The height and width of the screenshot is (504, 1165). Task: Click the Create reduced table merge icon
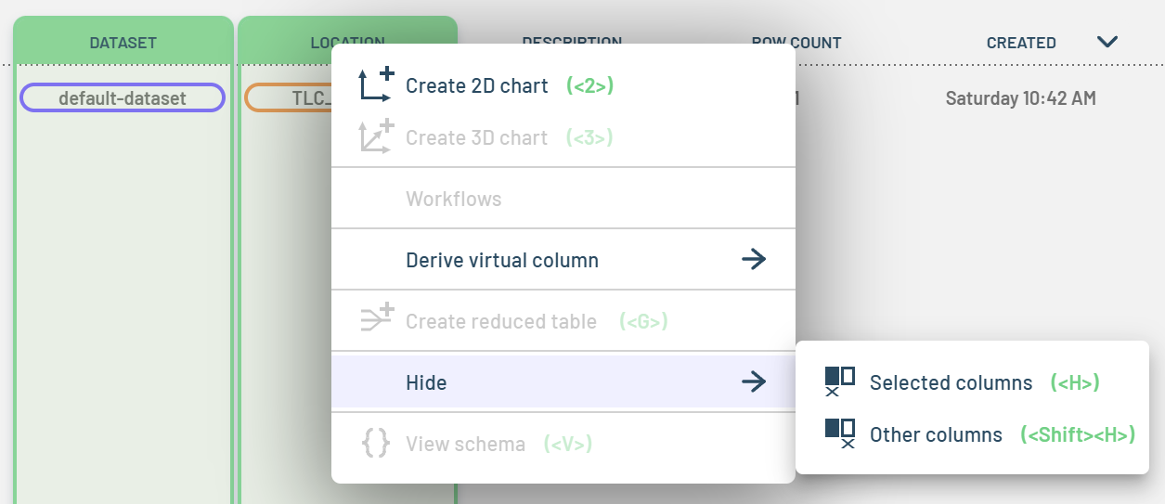pyautogui.click(x=376, y=320)
